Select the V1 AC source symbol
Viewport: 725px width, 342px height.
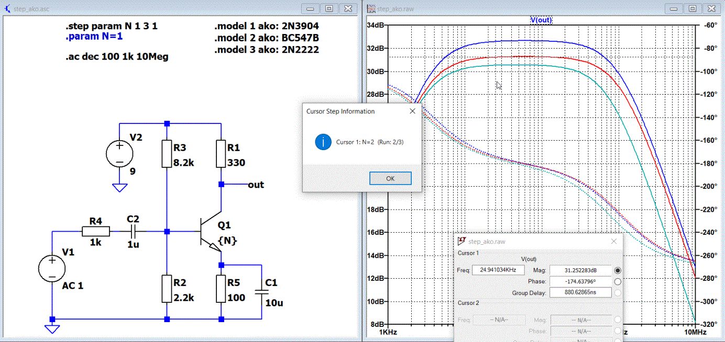pyautogui.click(x=52, y=269)
